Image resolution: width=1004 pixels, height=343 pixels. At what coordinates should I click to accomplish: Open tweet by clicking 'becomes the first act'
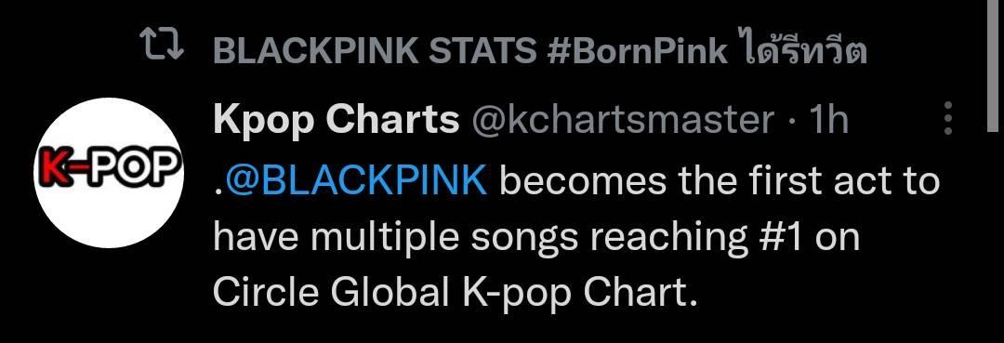[x=649, y=182]
